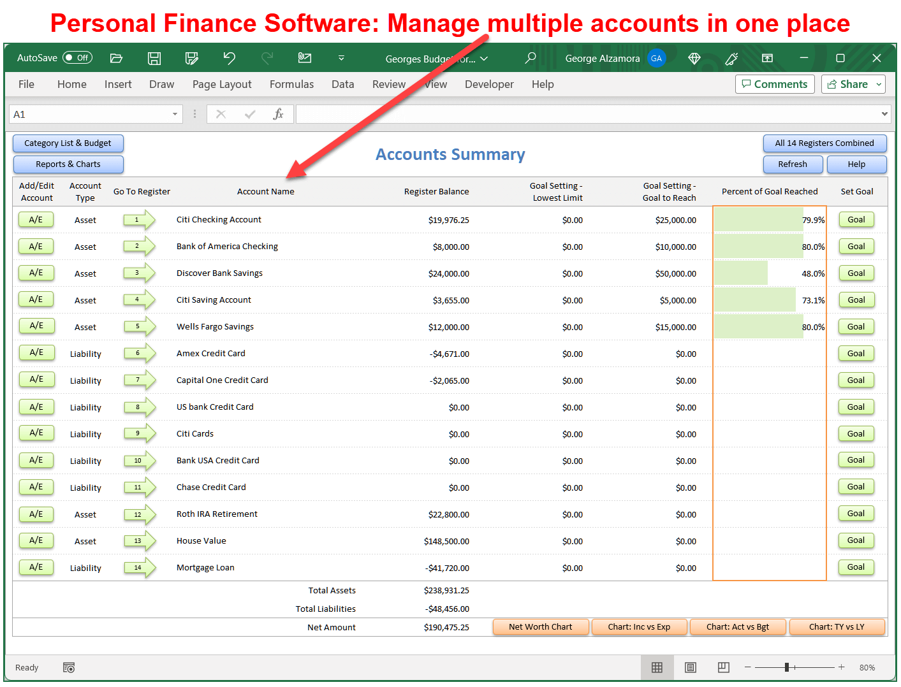
Task: Open the Net Worth Chart
Action: [540, 626]
